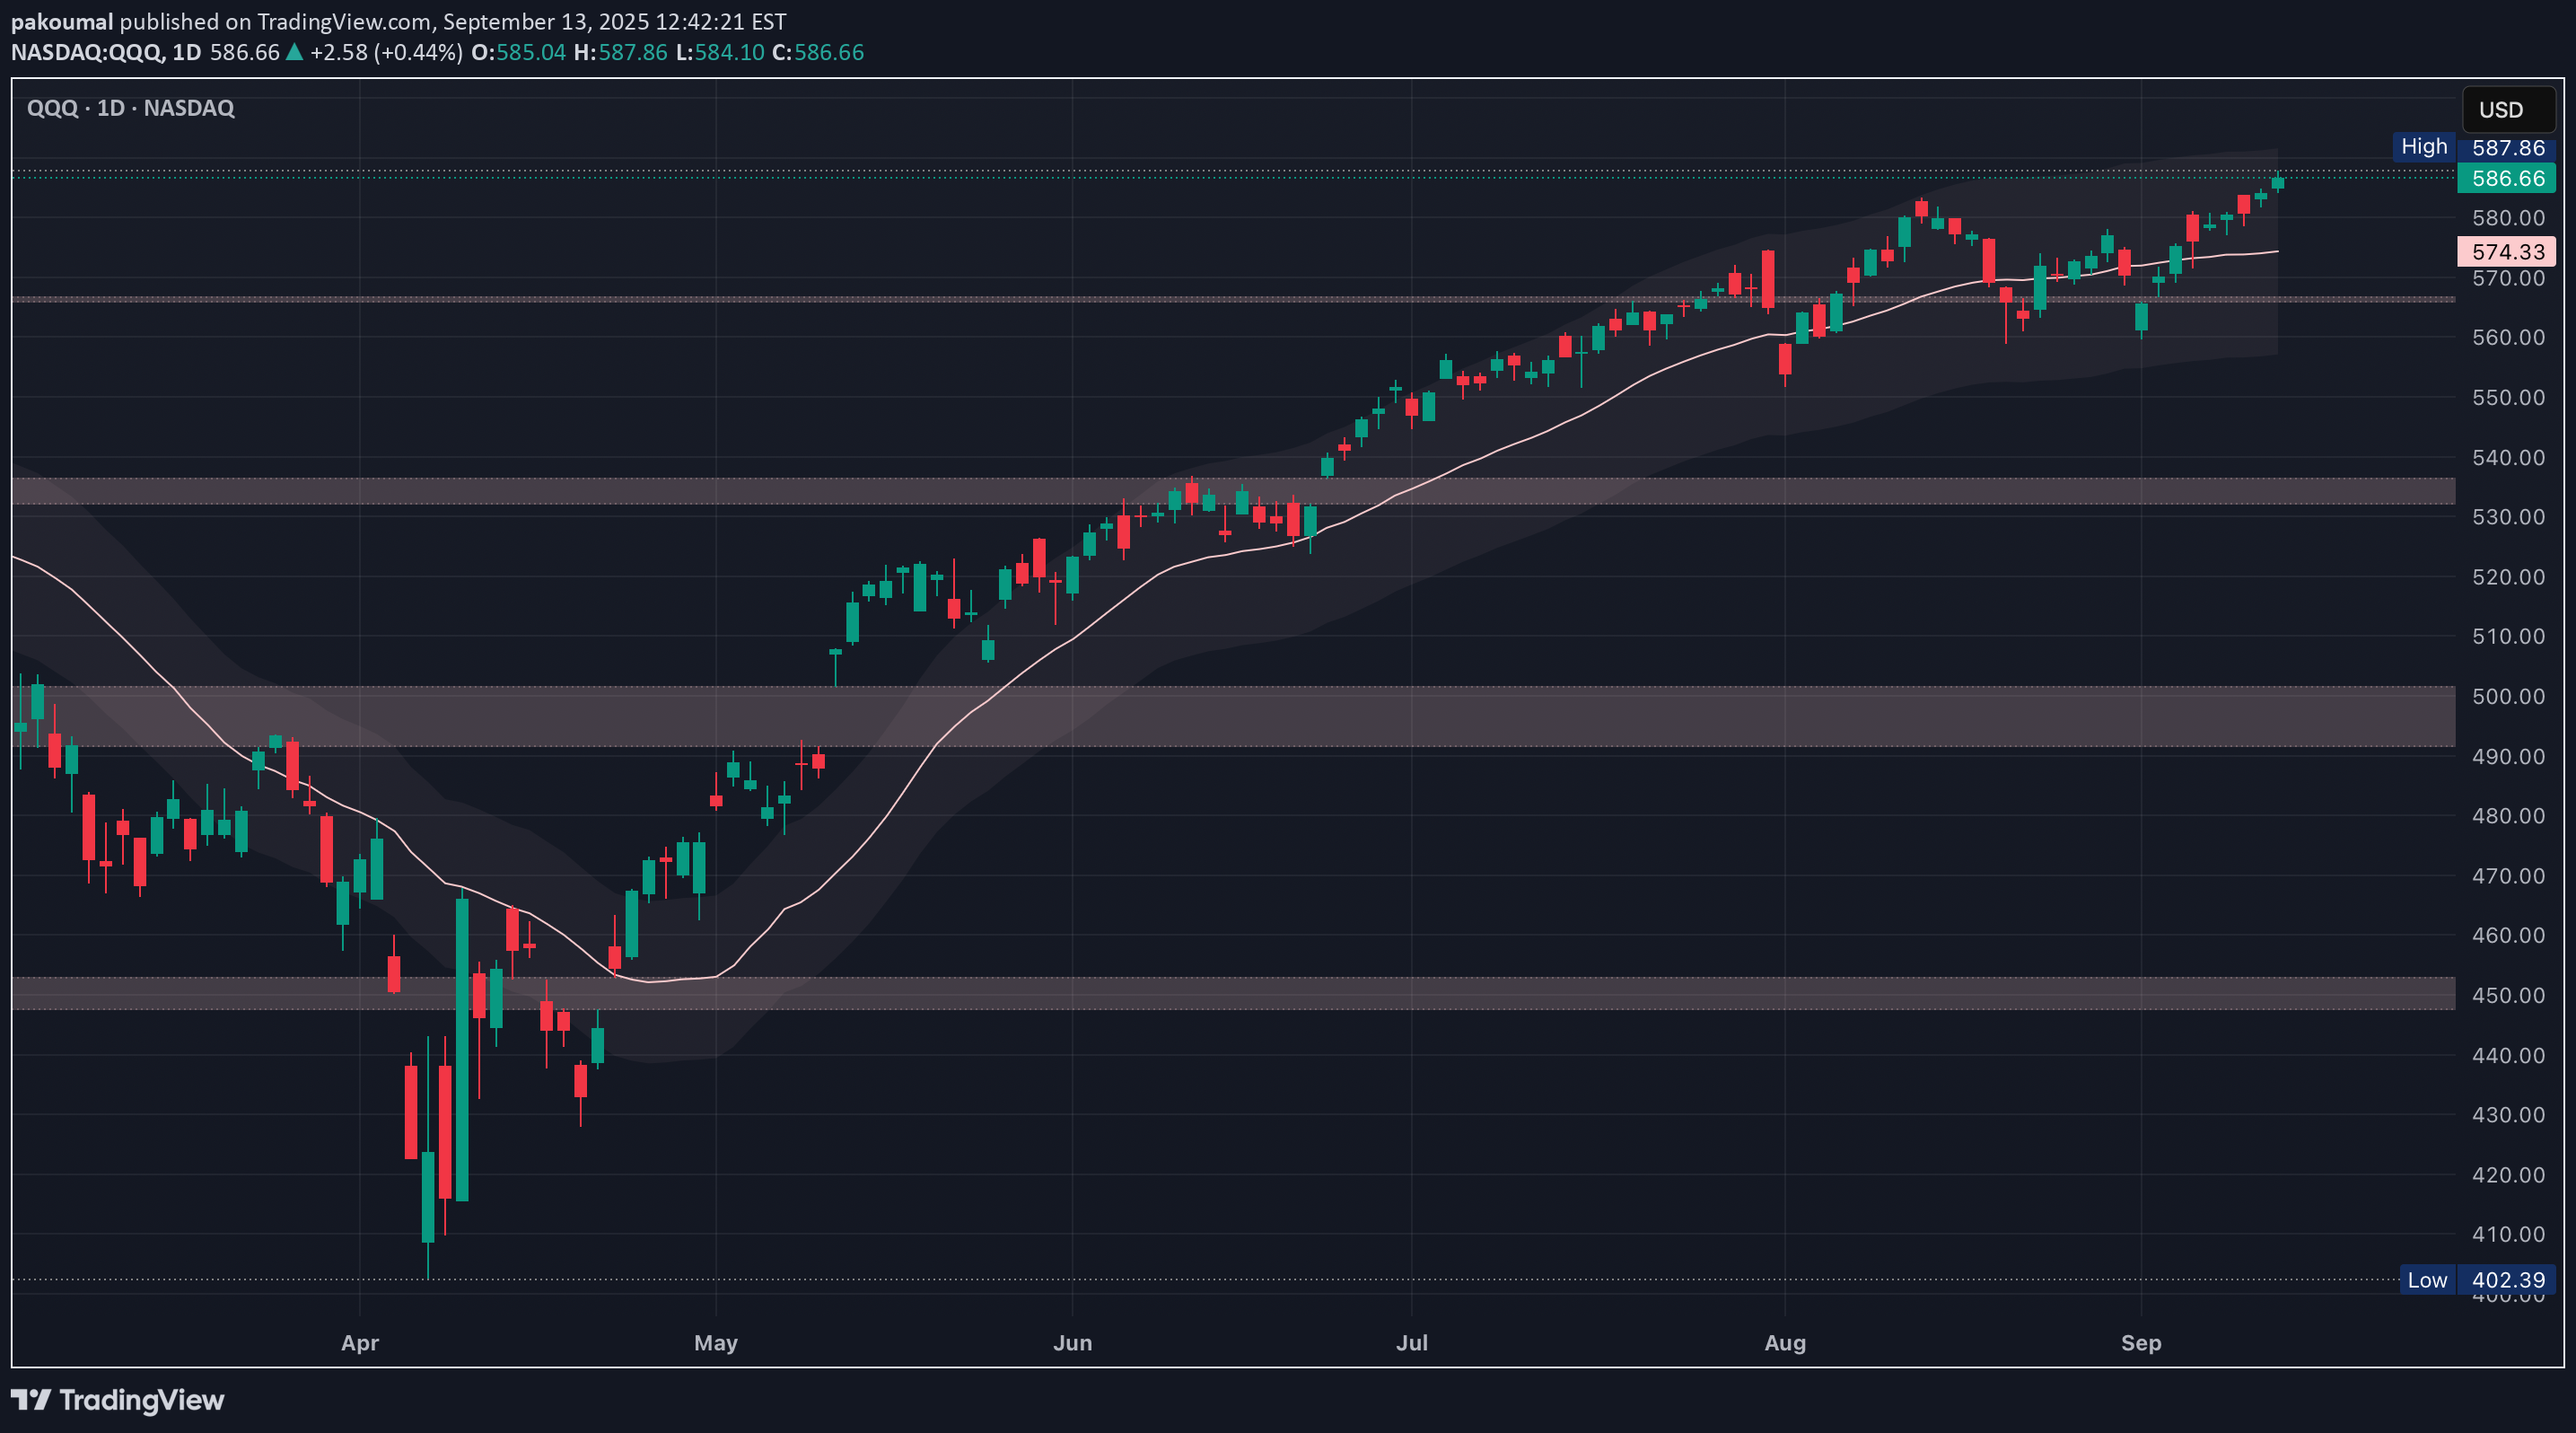Image resolution: width=2576 pixels, height=1433 pixels.
Task: Click the shaded zone between 490 and 500
Action: (x=1233, y=716)
